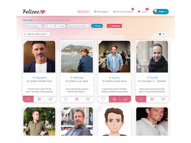Screen dimensions: 191x143
Task: Open the Mensagens tab
Action: tap(101, 12)
